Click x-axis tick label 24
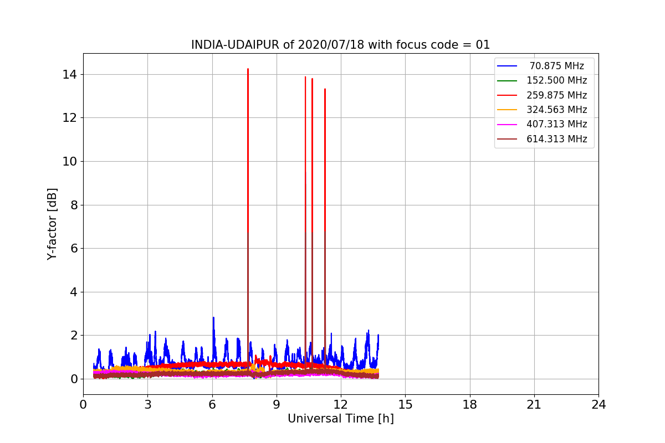Image resolution: width=665 pixels, height=443 pixels. pyautogui.click(x=598, y=405)
